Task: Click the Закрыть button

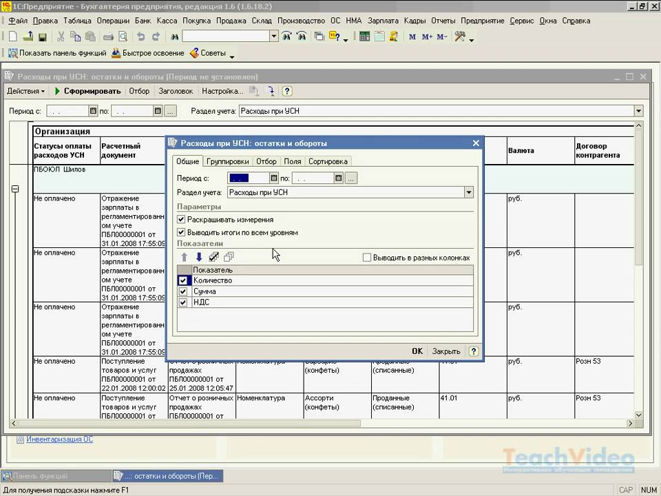Action: (x=446, y=351)
